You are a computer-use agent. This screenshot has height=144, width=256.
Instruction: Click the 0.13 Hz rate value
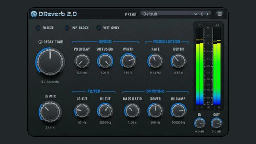155,73
